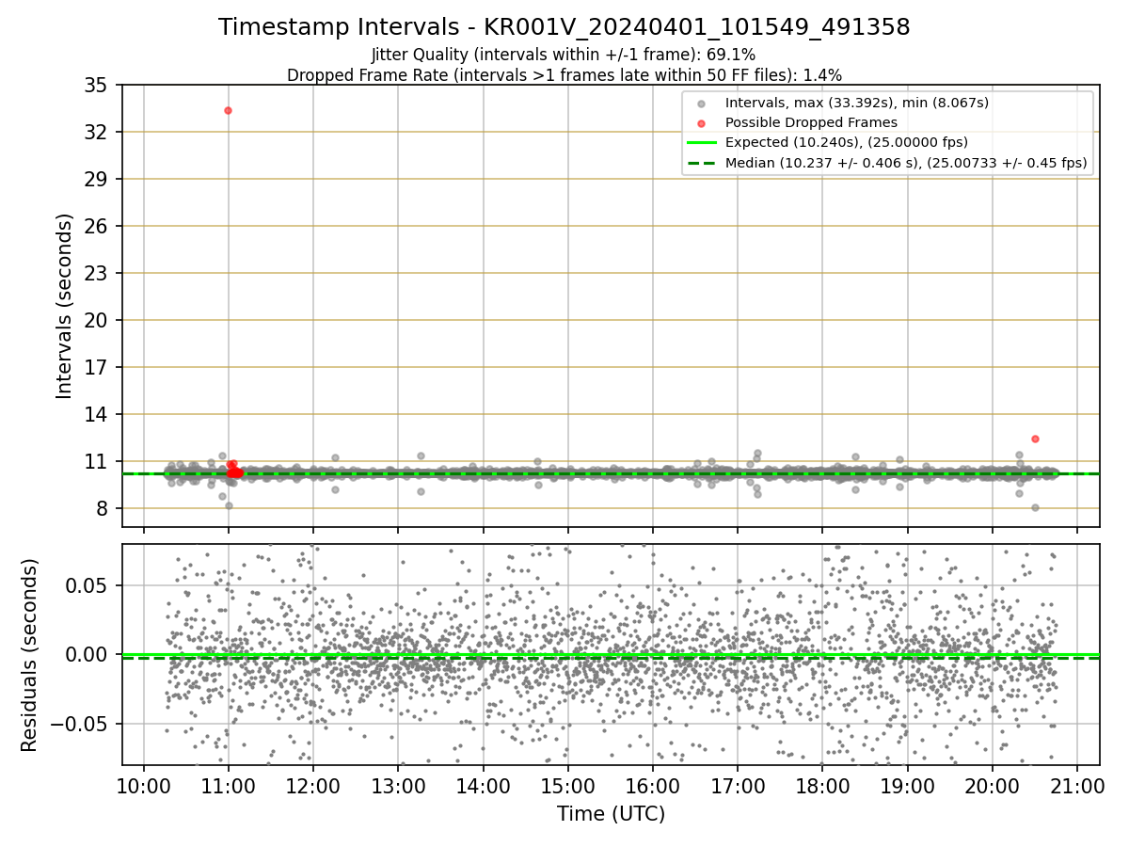Click y-axis tick label '11'
This screenshot has width=1129, height=847.
97,461
